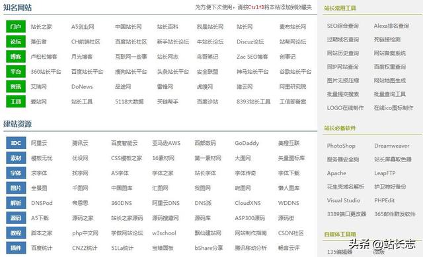423x257 pixels.
Task: Open LOGO在线制作 tool link
Action: coord(345,108)
